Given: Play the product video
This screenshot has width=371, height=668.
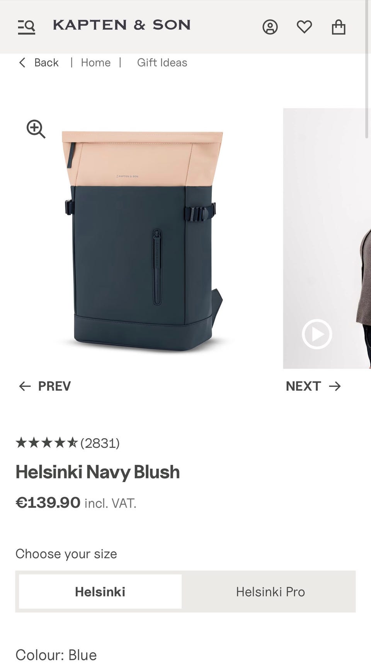Looking at the screenshot, I should 317,334.
